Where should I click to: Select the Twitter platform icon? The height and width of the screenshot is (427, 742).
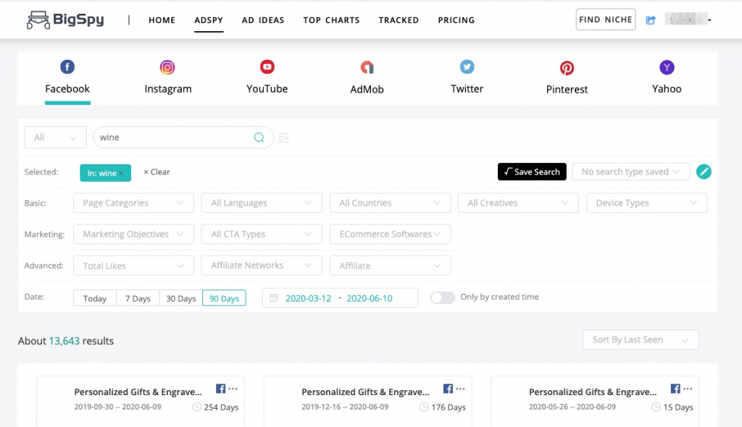click(467, 67)
